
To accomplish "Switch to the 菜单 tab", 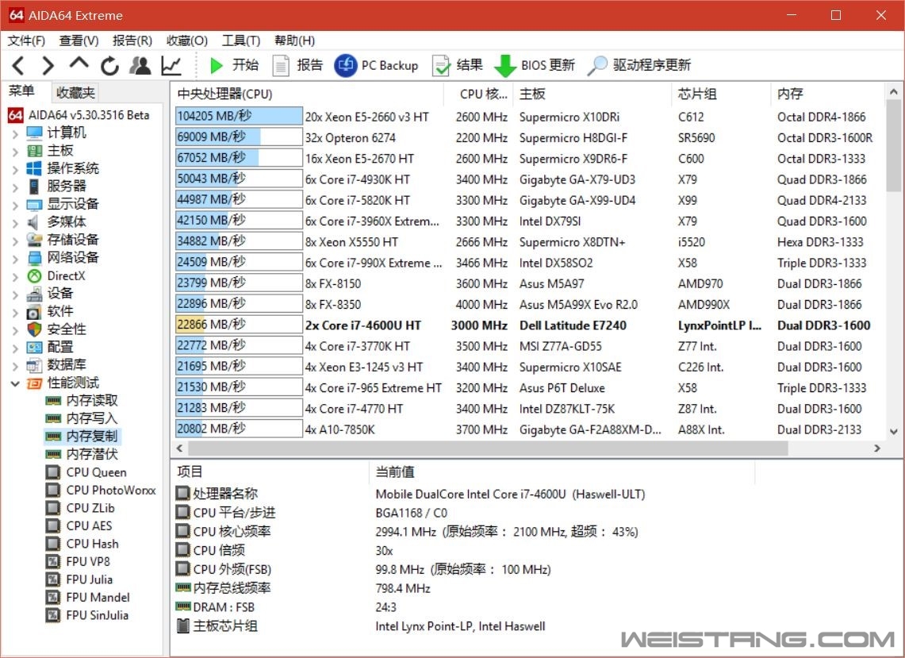I will (x=21, y=91).
